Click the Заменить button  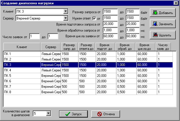click(x=163, y=24)
